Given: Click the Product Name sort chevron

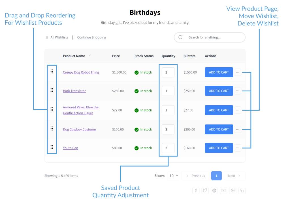Looking at the screenshot, I should coord(90,56).
